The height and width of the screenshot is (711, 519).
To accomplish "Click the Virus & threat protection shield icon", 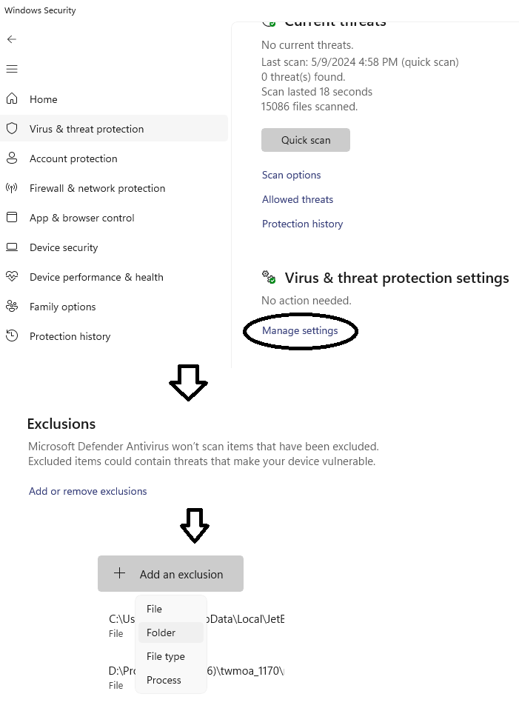I will [12, 128].
